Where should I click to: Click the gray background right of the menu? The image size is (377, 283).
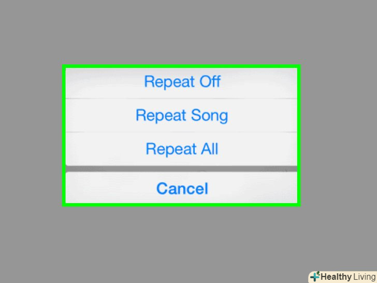pyautogui.click(x=337, y=136)
